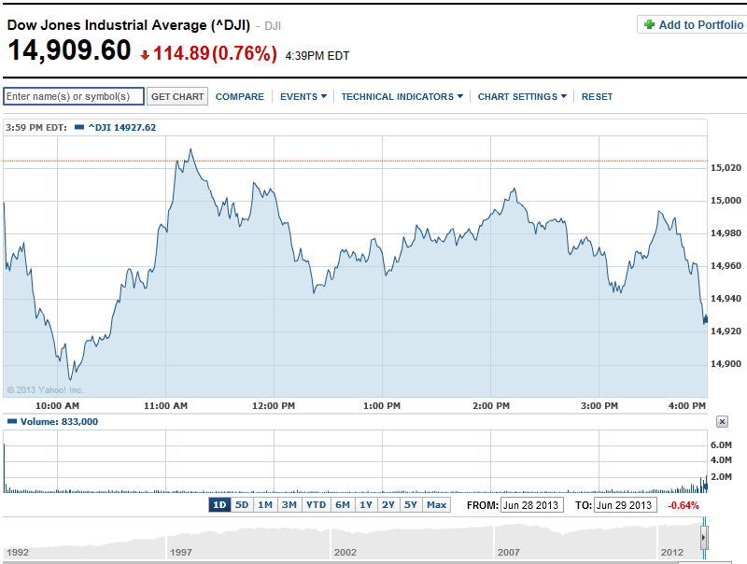Click the 14,900 axis label

(726, 364)
